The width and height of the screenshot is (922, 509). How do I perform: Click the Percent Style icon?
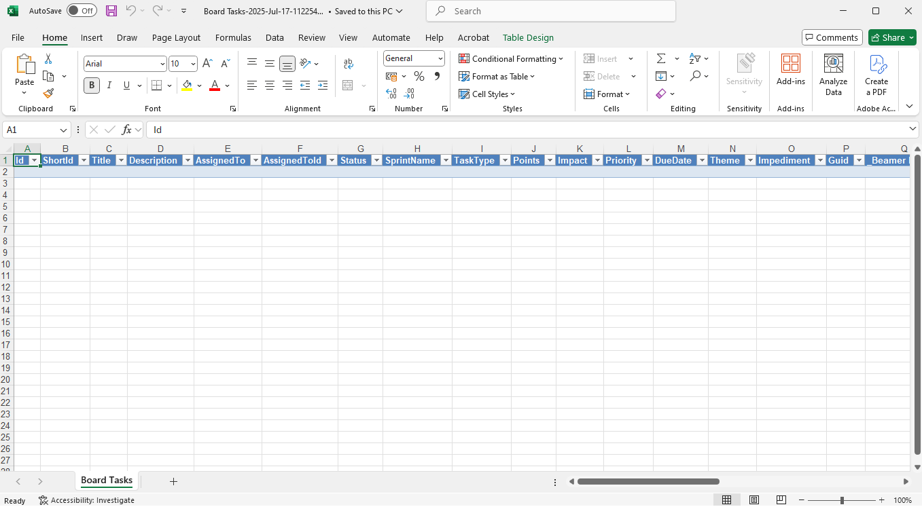pyautogui.click(x=419, y=76)
